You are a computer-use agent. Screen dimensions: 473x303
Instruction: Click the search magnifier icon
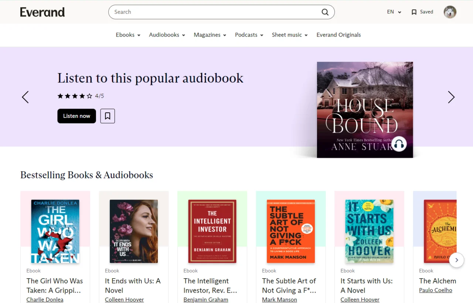[325, 12]
